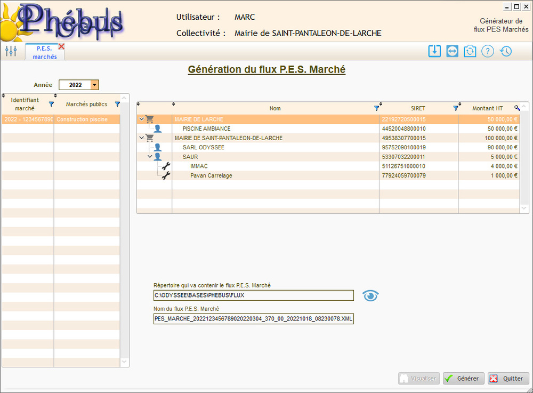533x393 pixels.
Task: Click the eye icon beside directory field
Action: tap(370, 296)
